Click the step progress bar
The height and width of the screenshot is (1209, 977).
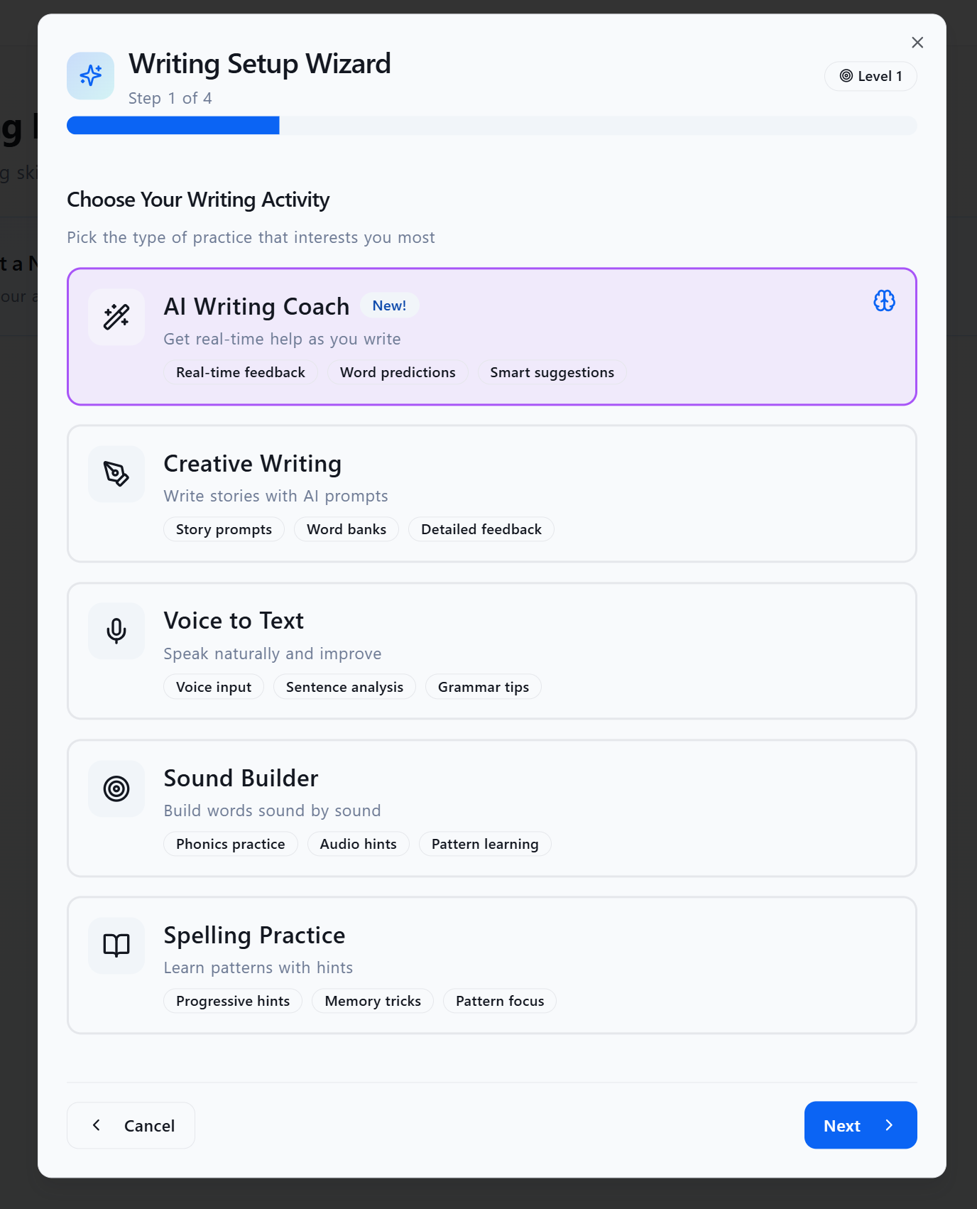tap(491, 126)
